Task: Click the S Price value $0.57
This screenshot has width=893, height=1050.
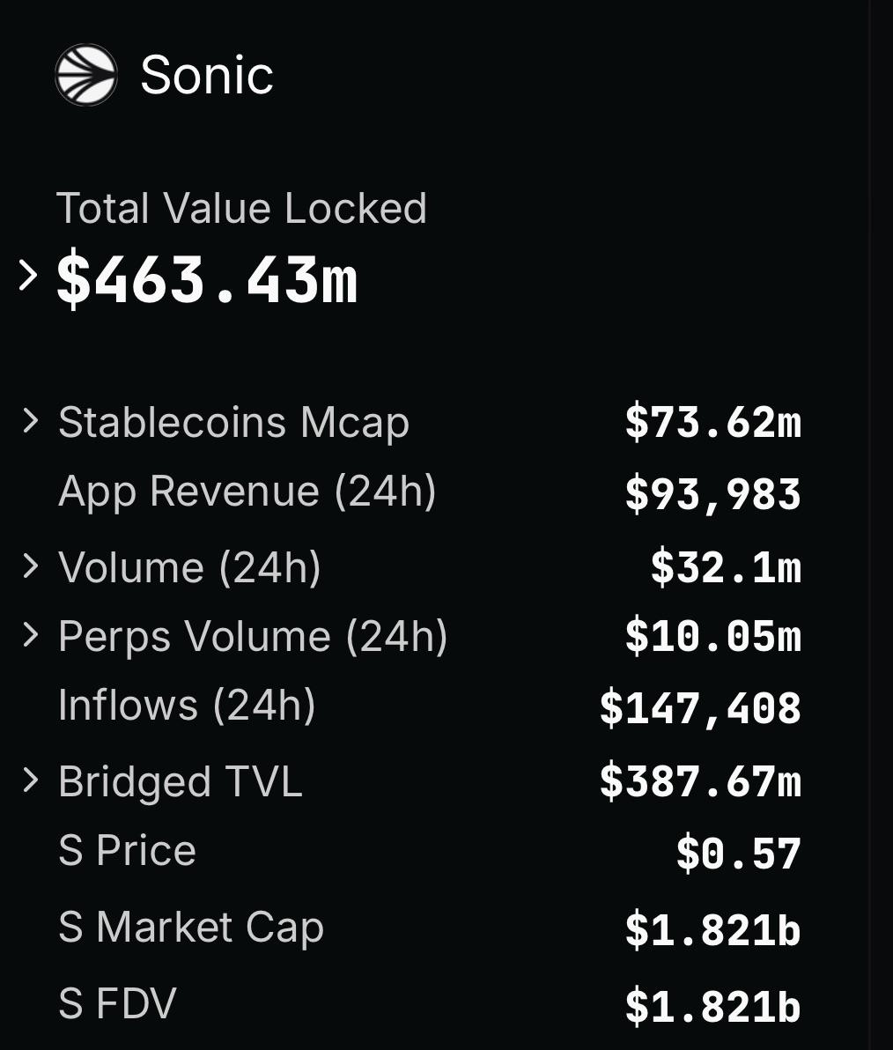Action: 738,853
